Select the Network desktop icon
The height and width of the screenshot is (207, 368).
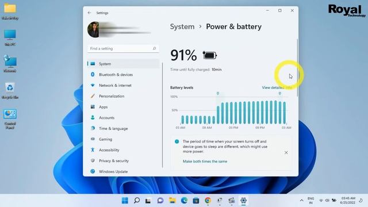point(10,64)
